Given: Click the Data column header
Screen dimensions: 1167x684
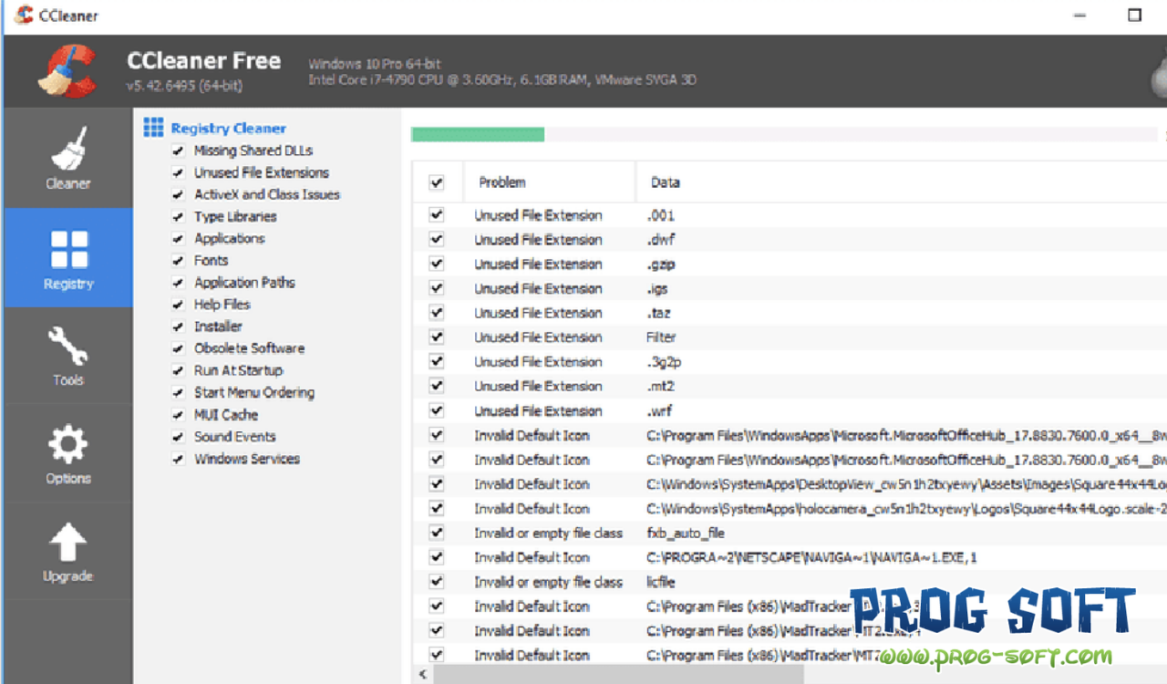Looking at the screenshot, I should [x=665, y=182].
